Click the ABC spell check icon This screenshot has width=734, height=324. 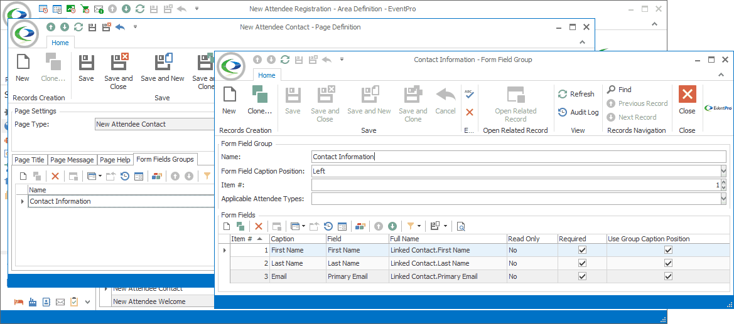point(470,94)
